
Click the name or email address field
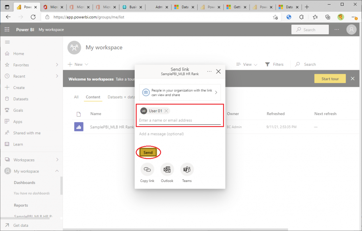coord(180,120)
